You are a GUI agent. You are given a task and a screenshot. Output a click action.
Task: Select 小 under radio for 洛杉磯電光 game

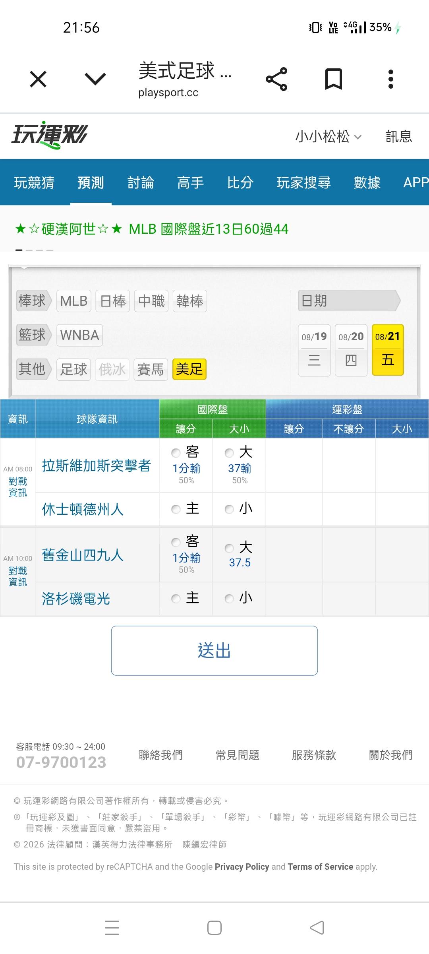coord(229,599)
